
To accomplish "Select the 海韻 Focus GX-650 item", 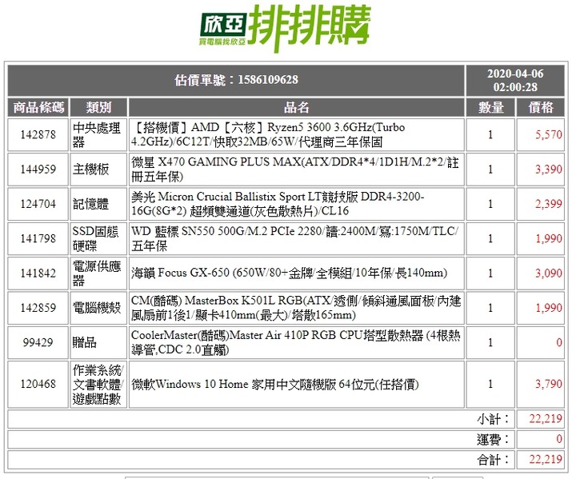I will click(x=297, y=273).
